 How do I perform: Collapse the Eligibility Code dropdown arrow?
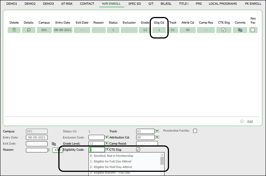tap(107, 149)
